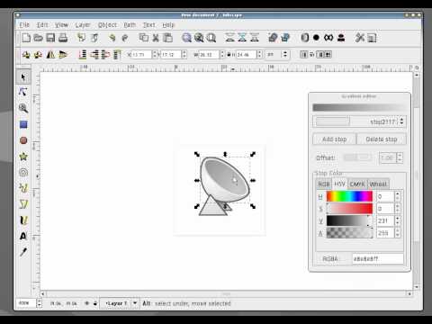Copy the selection with the Copy icon
Screen dimensions: 432x324
click(144, 38)
